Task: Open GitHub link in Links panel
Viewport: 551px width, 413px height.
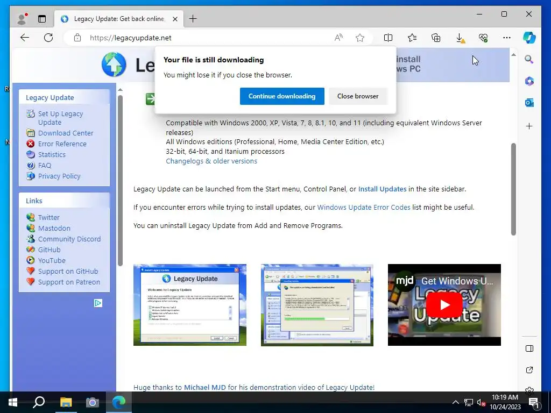Action: coord(49,250)
